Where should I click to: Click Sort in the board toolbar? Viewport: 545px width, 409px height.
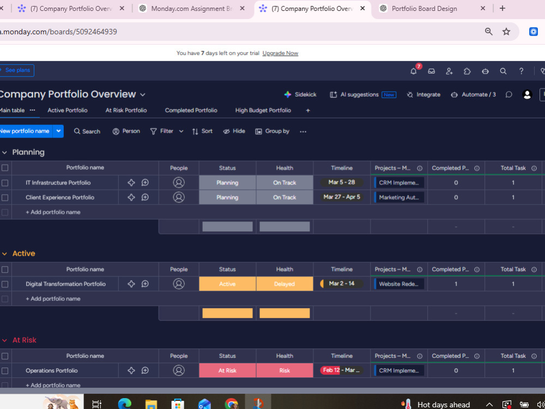click(202, 131)
